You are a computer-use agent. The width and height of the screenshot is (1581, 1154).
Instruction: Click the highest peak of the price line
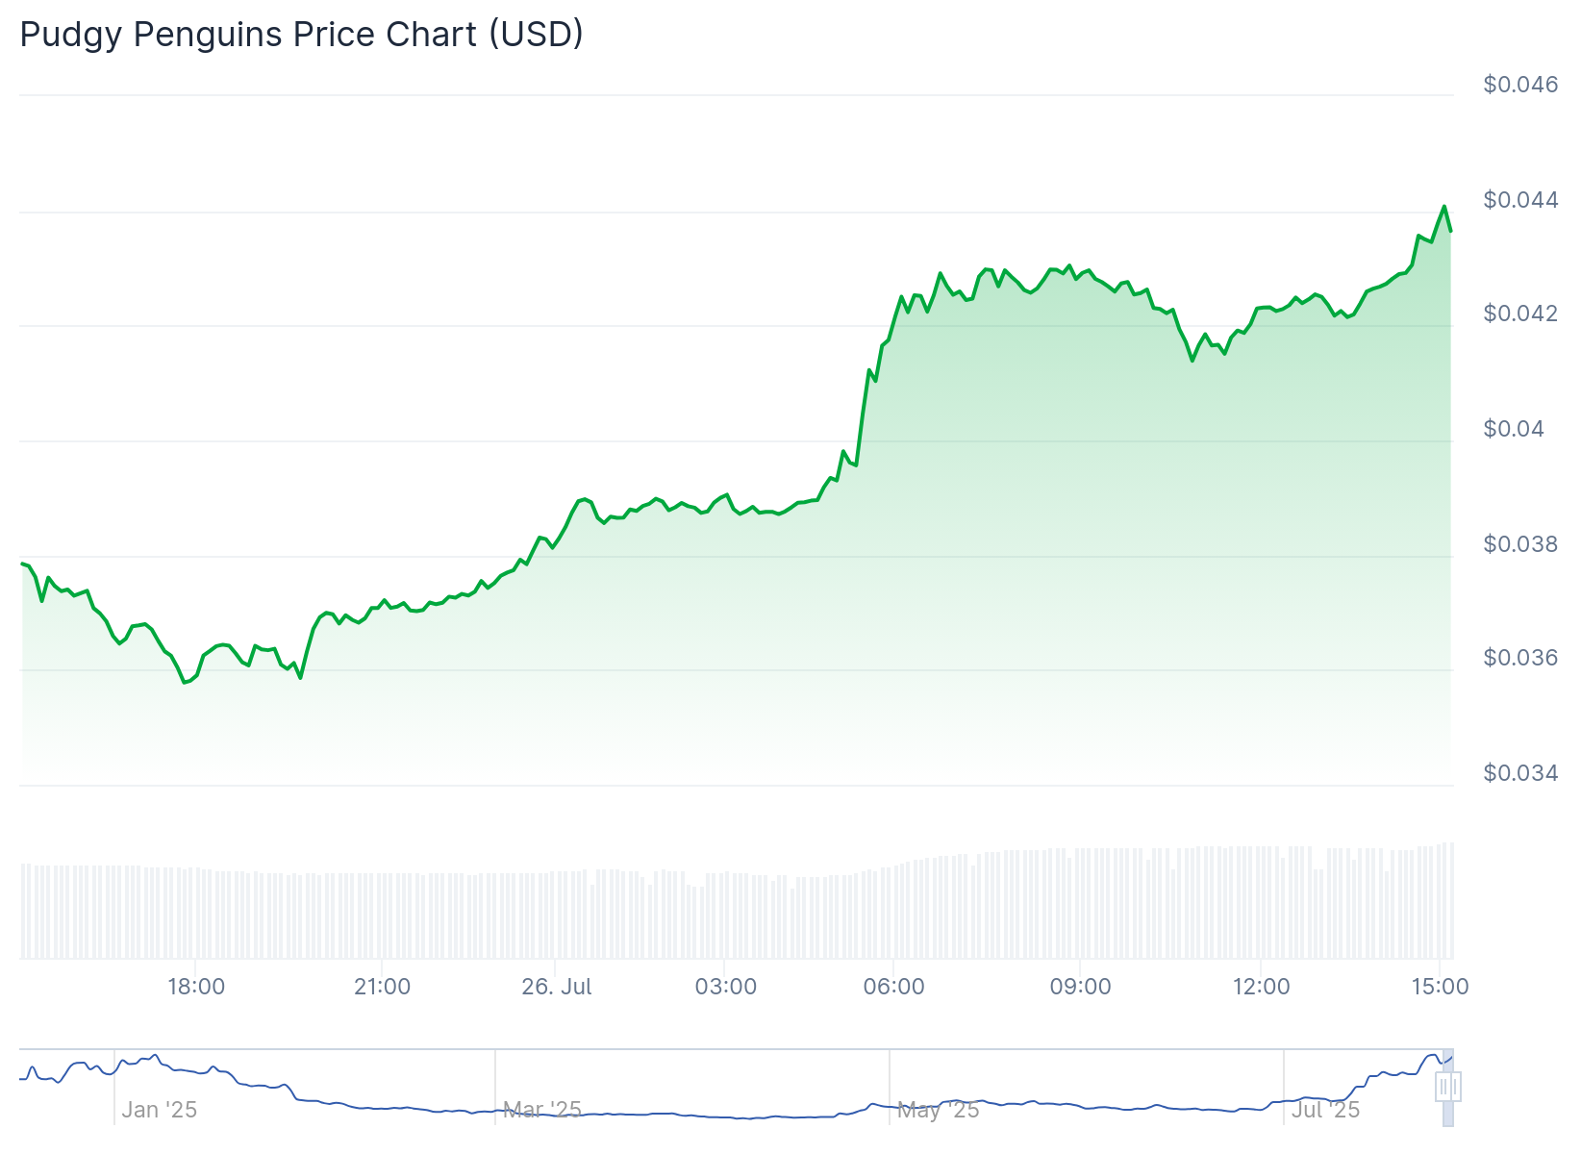point(1443,206)
